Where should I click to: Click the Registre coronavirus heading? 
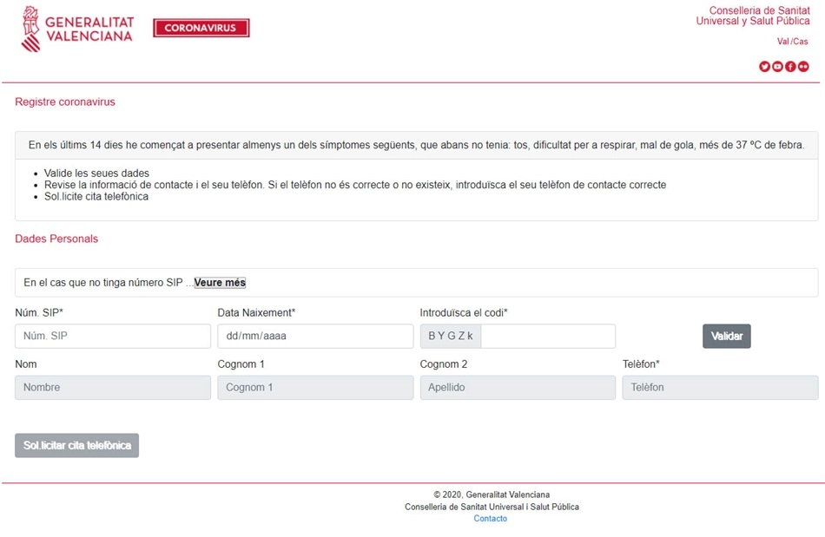click(x=64, y=102)
